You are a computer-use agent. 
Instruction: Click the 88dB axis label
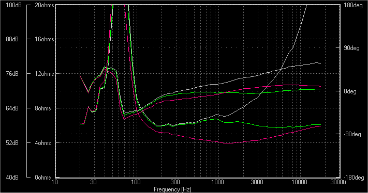pos(12,39)
